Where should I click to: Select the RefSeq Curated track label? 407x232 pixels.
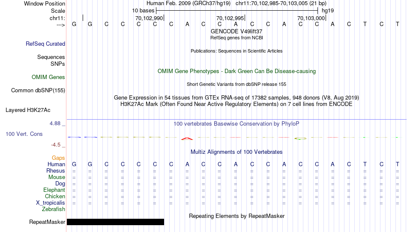pos(45,44)
